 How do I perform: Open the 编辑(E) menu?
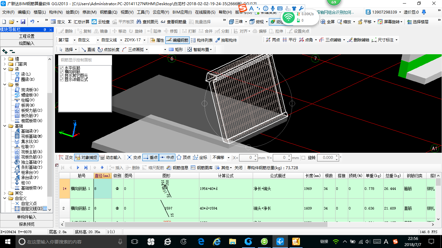24,12
